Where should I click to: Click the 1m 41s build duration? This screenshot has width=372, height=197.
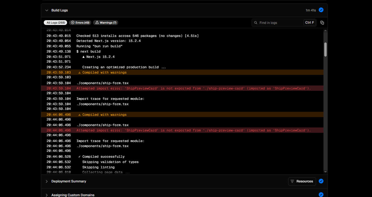coord(311,10)
